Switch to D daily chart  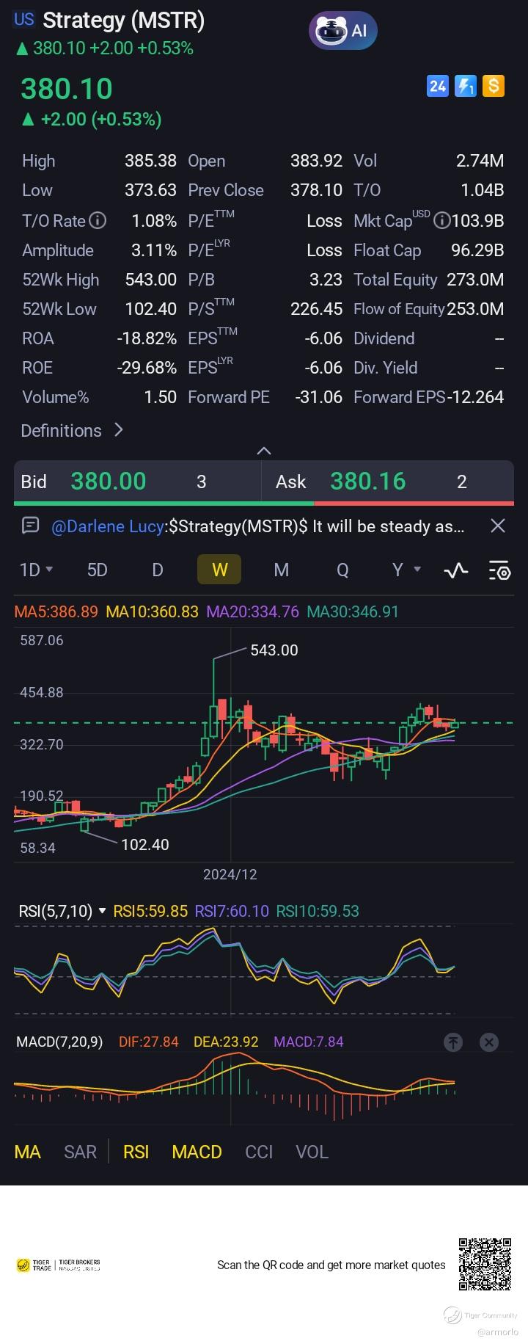pyautogui.click(x=157, y=570)
